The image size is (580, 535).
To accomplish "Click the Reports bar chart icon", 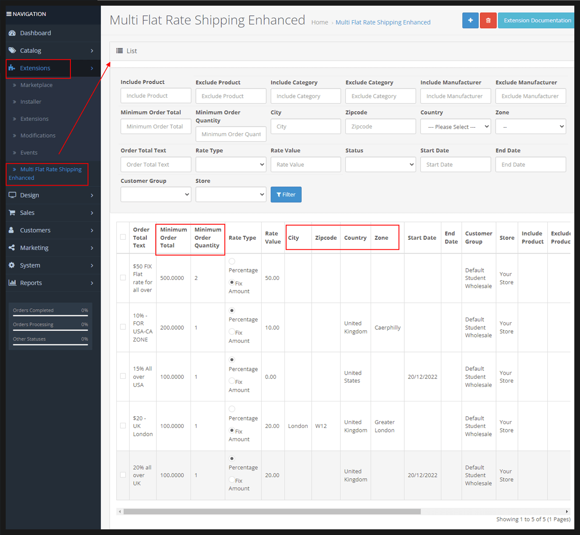I will [x=12, y=283].
